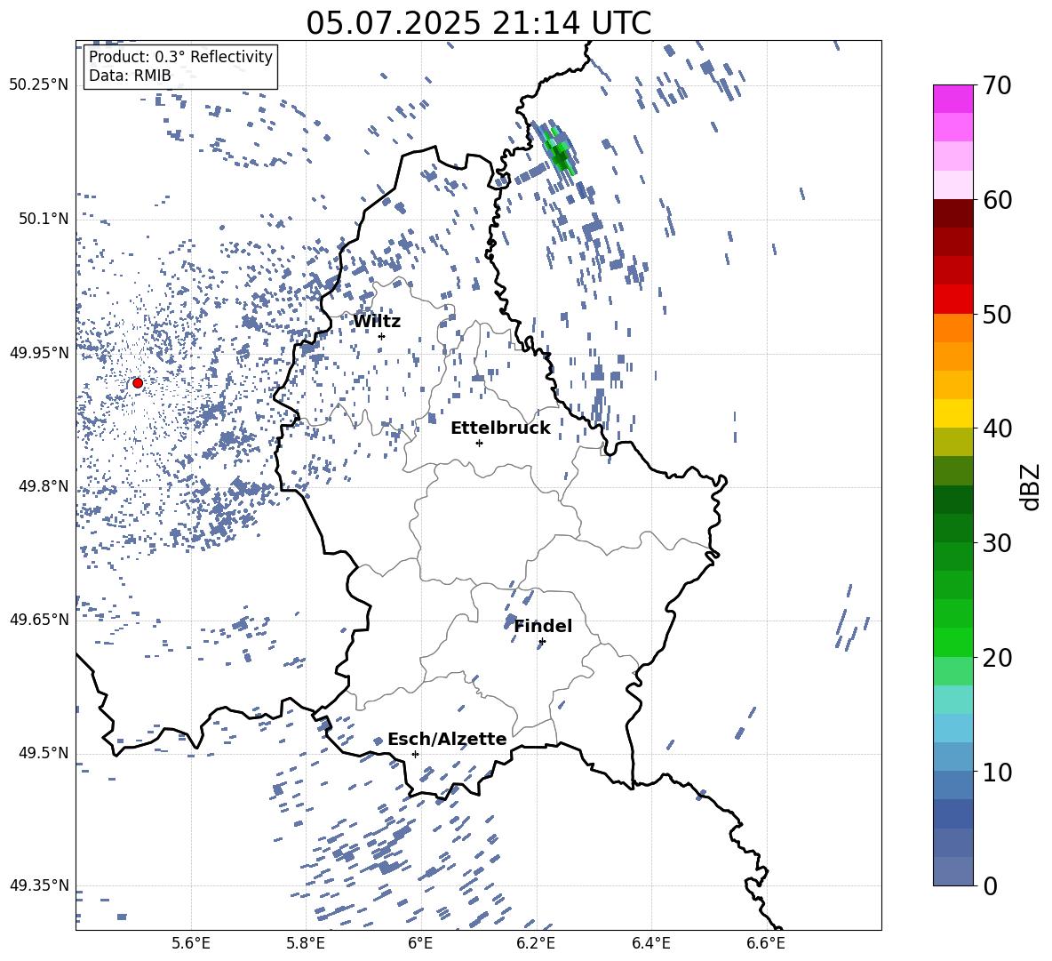The height and width of the screenshot is (961, 1052).
Task: Click the 40 colorbar tick label
Action: 997,428
